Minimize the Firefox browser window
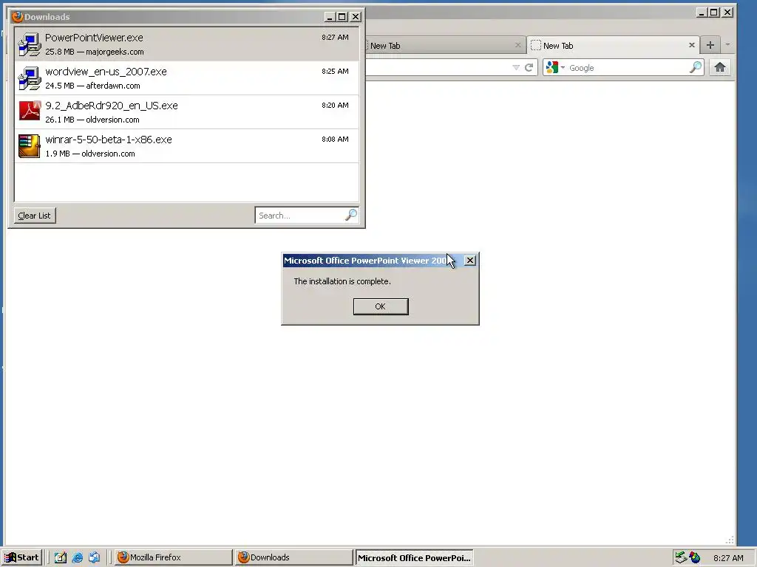 [702, 13]
